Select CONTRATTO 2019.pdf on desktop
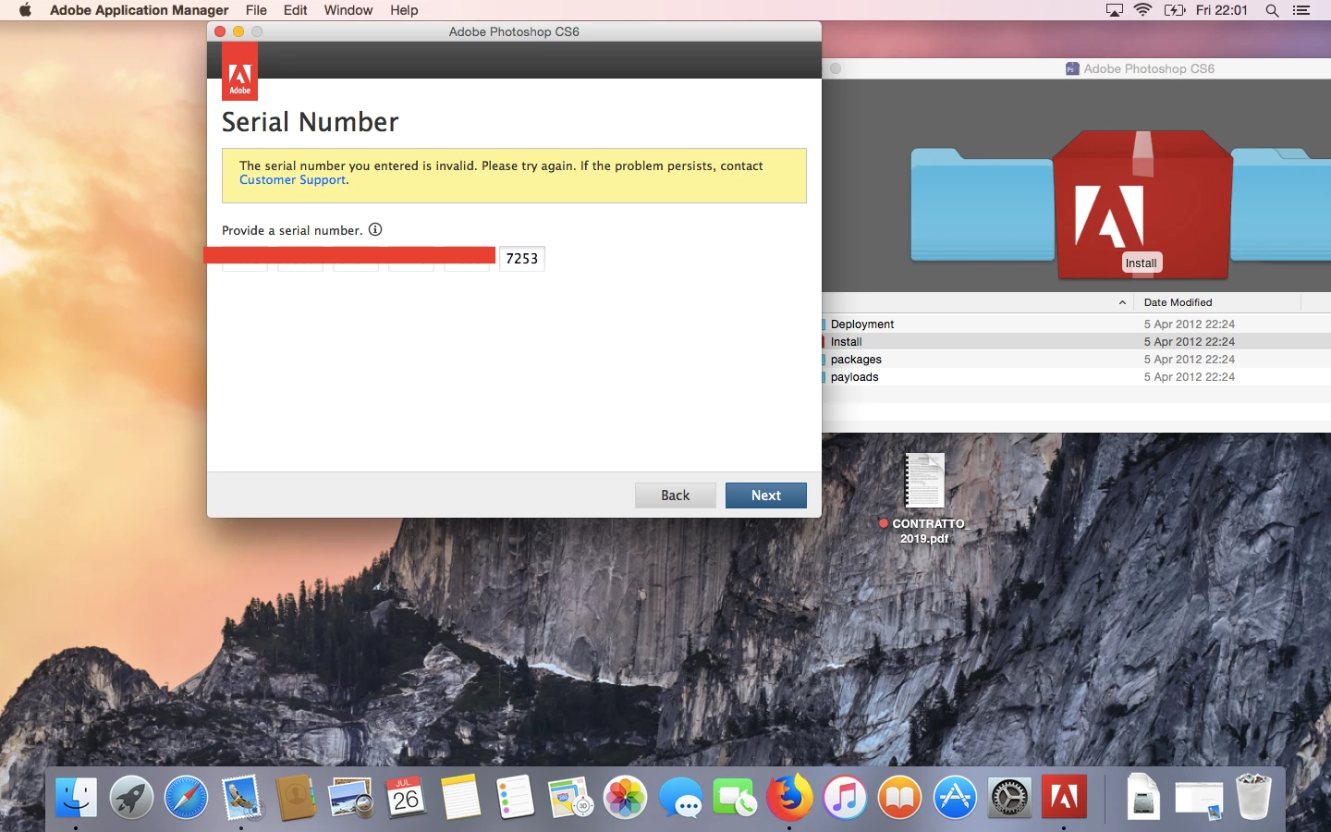Image resolution: width=1331 pixels, height=832 pixels. tap(924, 497)
